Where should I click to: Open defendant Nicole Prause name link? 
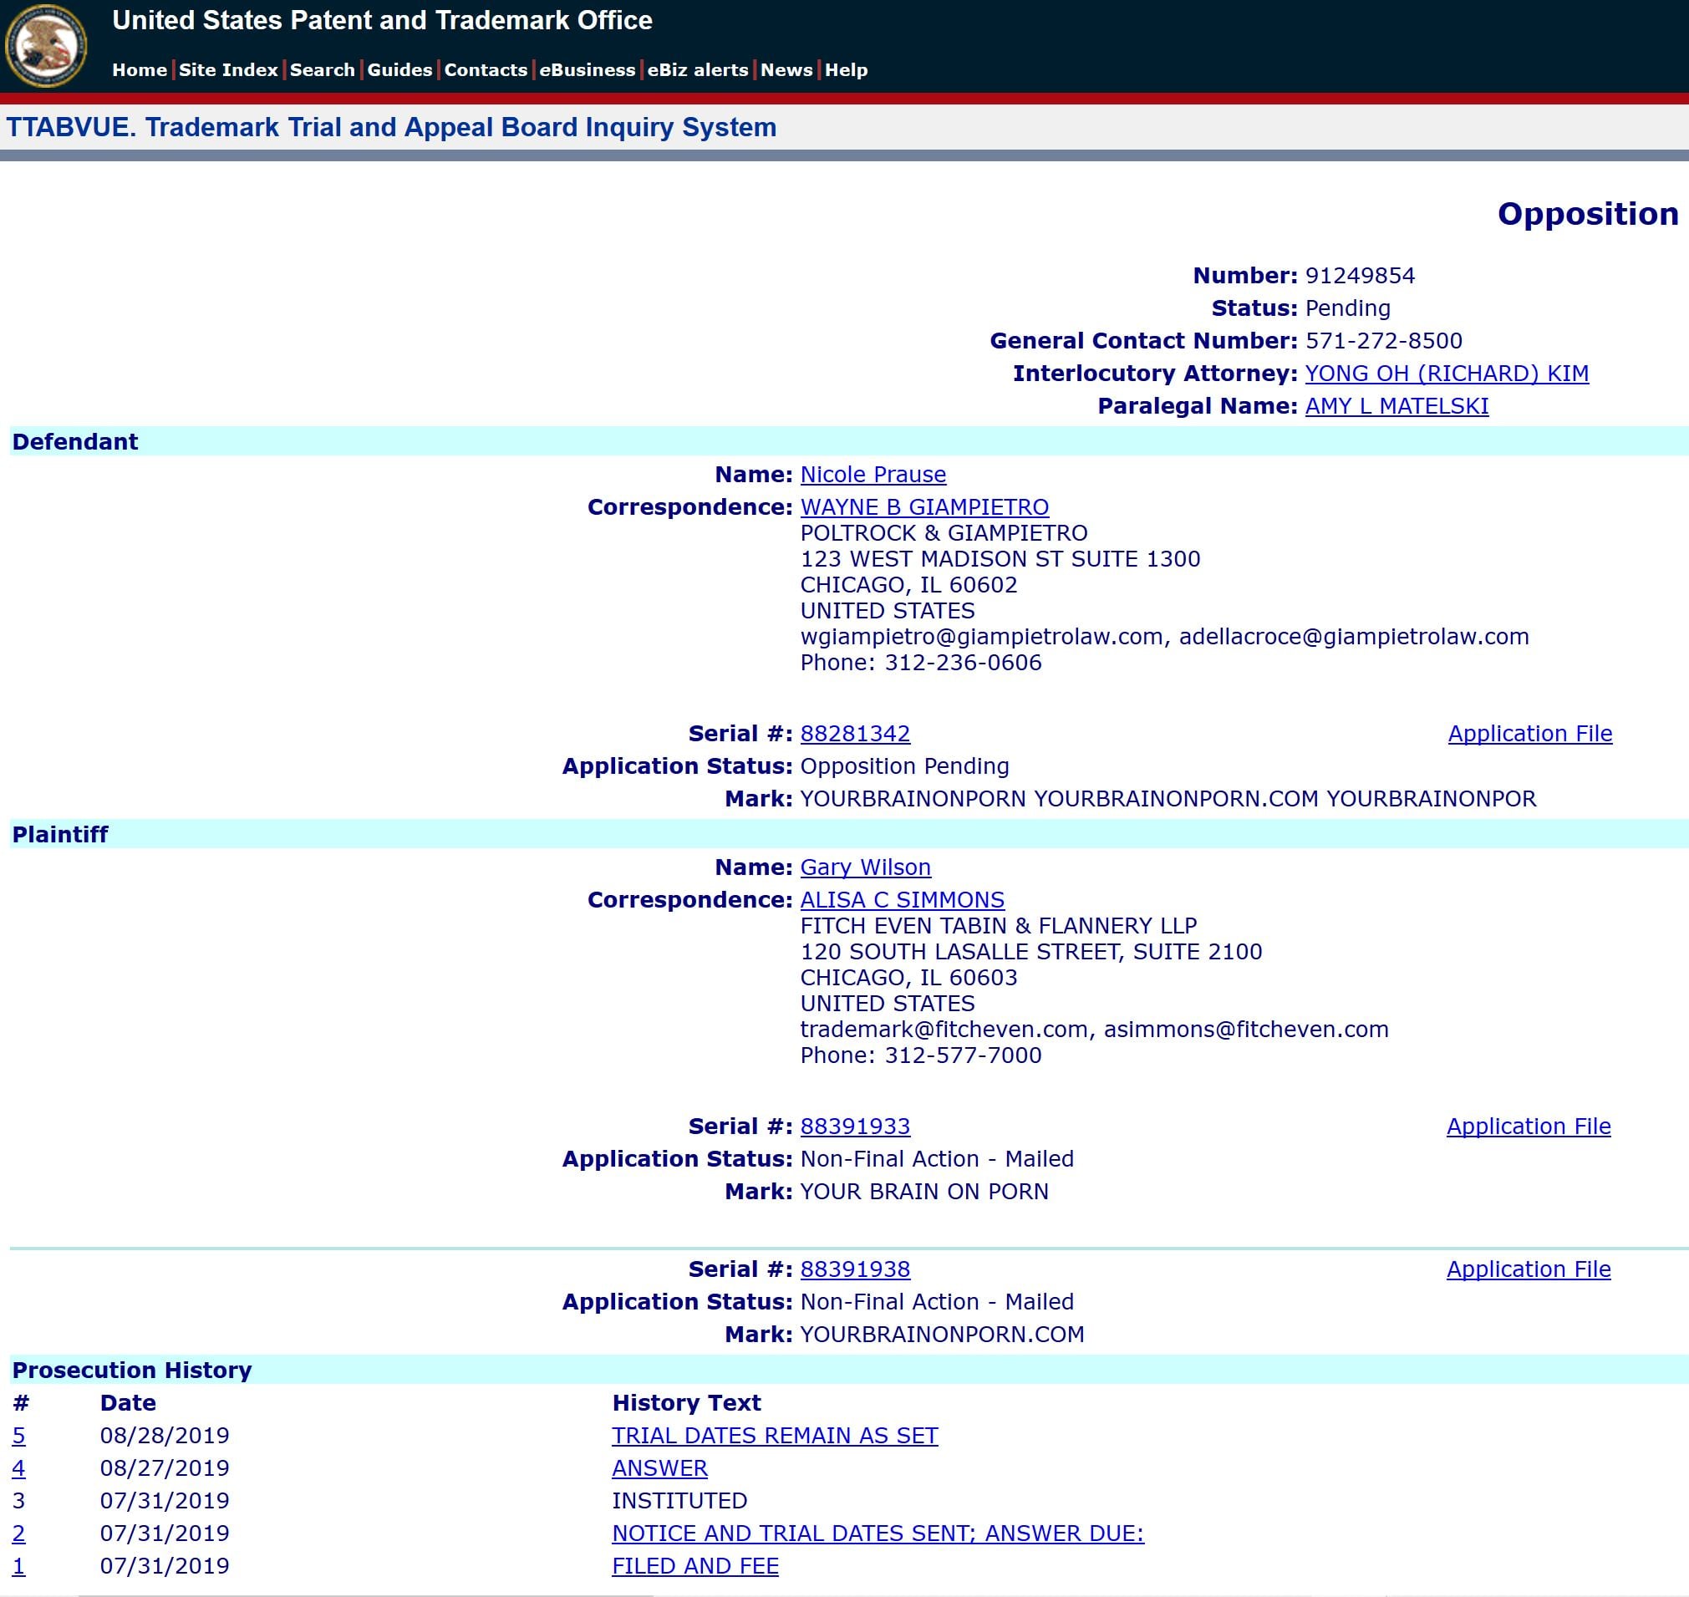coord(872,474)
